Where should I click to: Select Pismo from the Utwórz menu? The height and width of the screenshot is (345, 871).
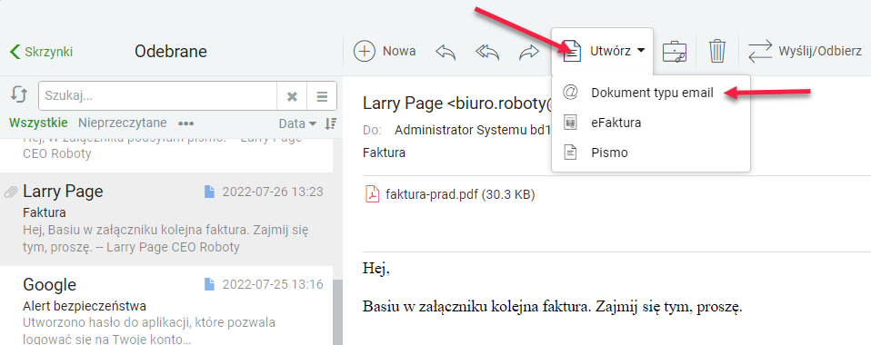[651, 153]
